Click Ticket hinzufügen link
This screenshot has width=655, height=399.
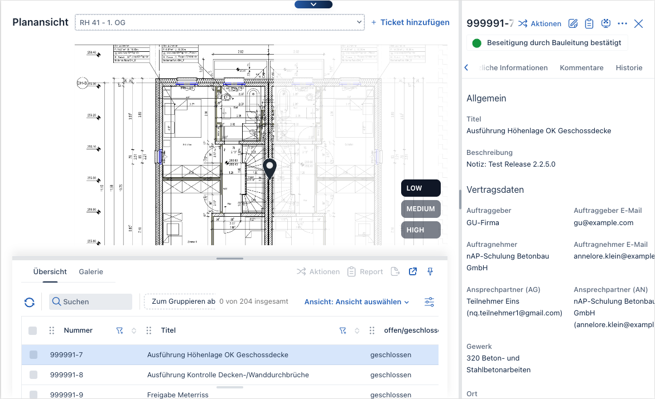pos(410,22)
